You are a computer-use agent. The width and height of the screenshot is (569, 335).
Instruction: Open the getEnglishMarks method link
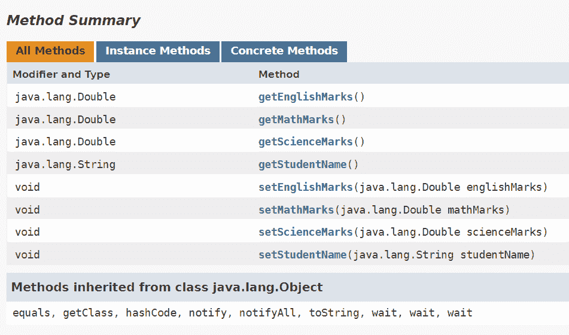[x=305, y=97]
